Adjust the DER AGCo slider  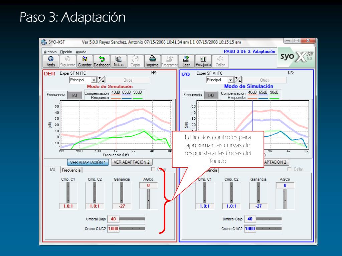148,199
